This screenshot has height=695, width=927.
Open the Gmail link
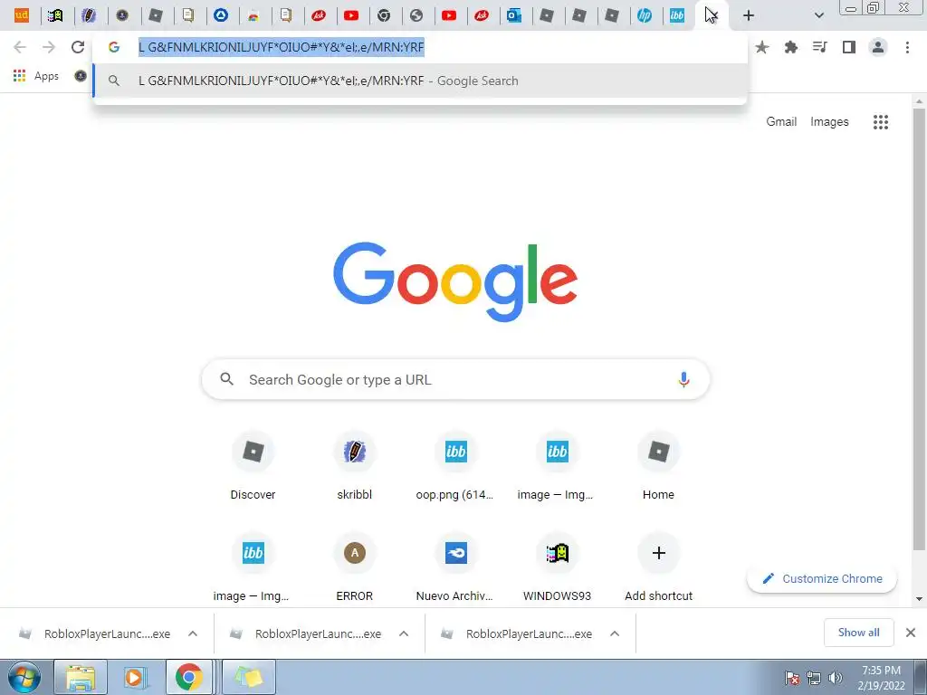pyautogui.click(x=781, y=122)
